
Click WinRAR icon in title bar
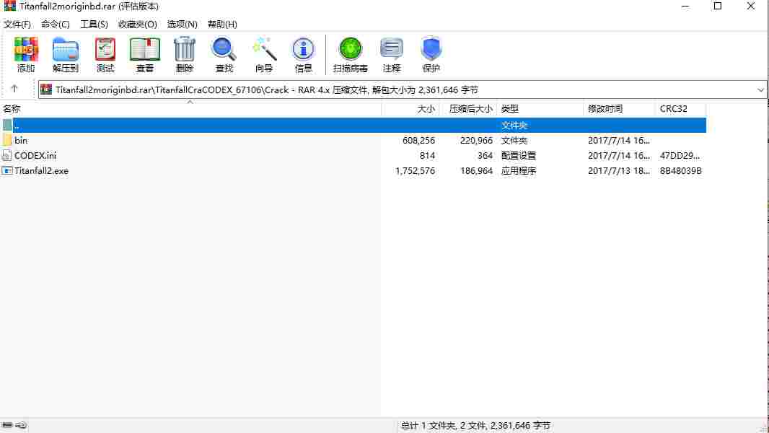(x=10, y=6)
